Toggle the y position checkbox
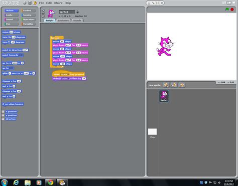This screenshot has width=238, height=186. click(3, 115)
